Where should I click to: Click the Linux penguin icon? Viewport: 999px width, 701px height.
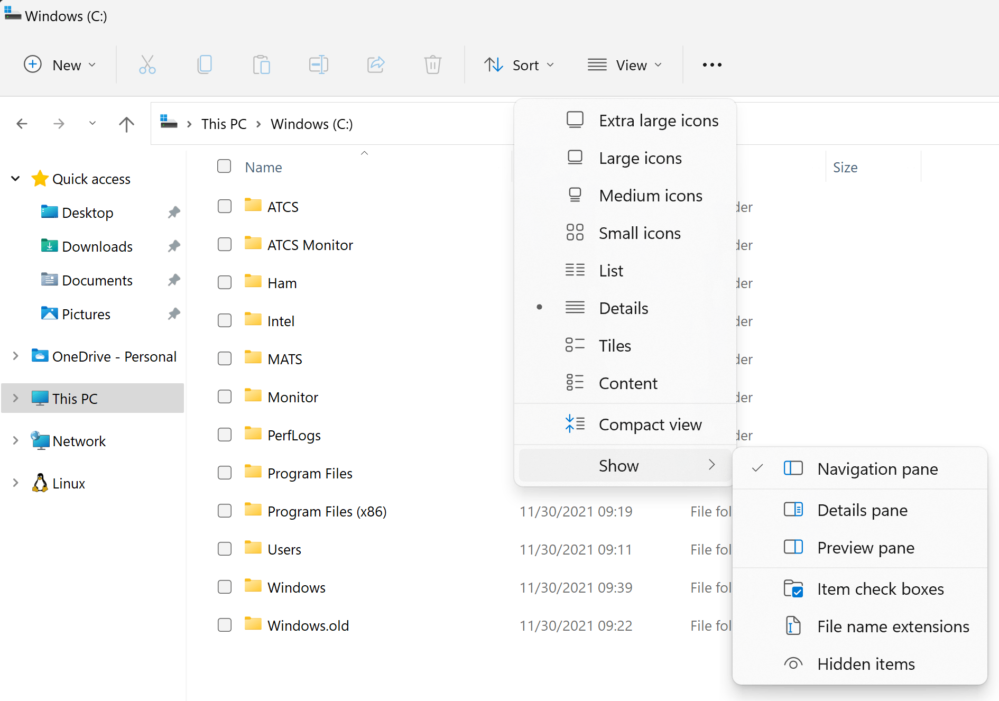[40, 483]
